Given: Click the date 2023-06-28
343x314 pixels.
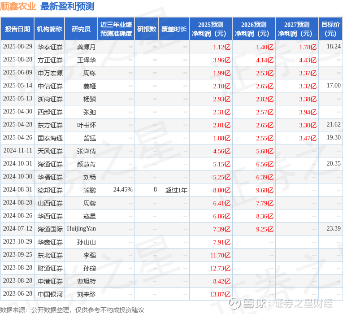Looking at the screenshot, I should (17, 294).
